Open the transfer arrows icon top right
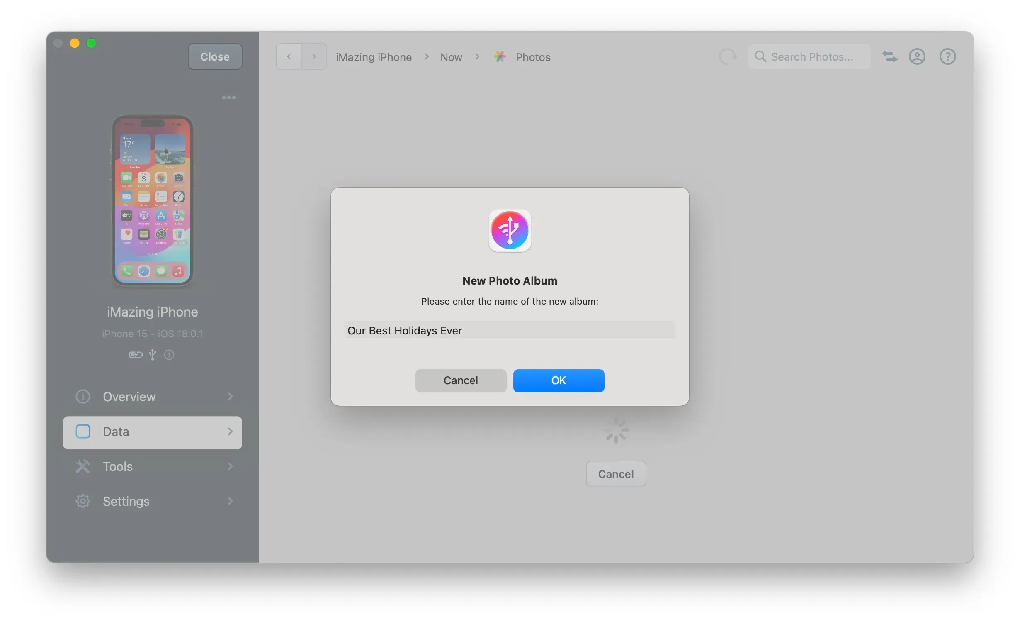The width and height of the screenshot is (1020, 624). (x=889, y=56)
